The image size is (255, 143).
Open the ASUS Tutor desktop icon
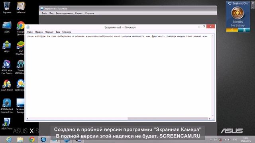[x=7, y=124]
